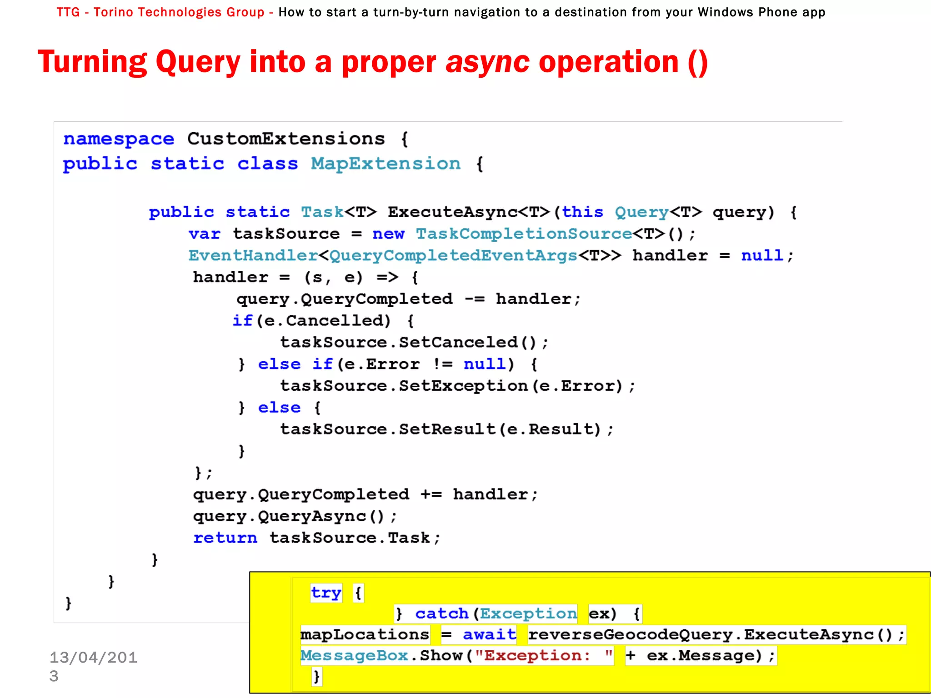The width and height of the screenshot is (931, 698).
Task: Click the slide title 'Turning Query into a proper async operation ()'
Action: (373, 62)
